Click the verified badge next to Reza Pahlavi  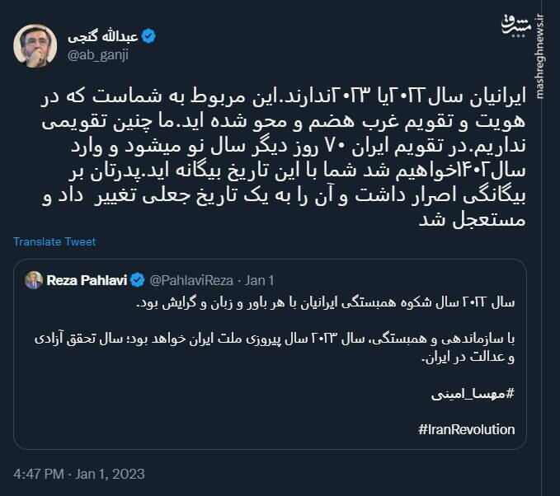coord(136,279)
